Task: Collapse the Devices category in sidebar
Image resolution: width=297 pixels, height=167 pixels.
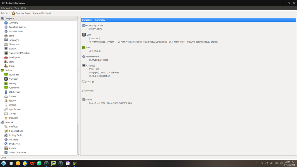Action: (39, 70)
